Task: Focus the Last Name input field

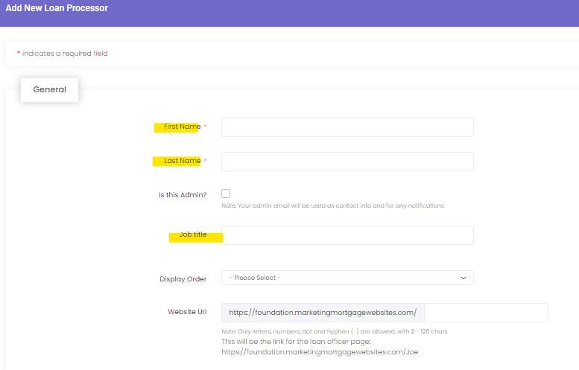Action: click(347, 162)
